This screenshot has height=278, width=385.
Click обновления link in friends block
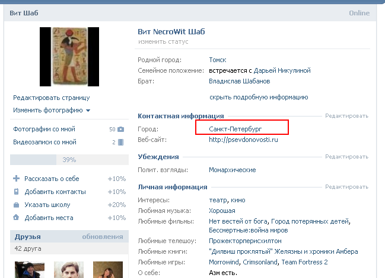click(103, 237)
